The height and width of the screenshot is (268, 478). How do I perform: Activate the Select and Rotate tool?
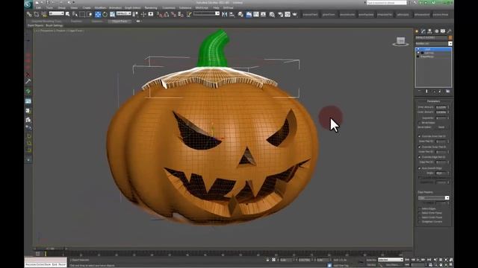click(105, 14)
